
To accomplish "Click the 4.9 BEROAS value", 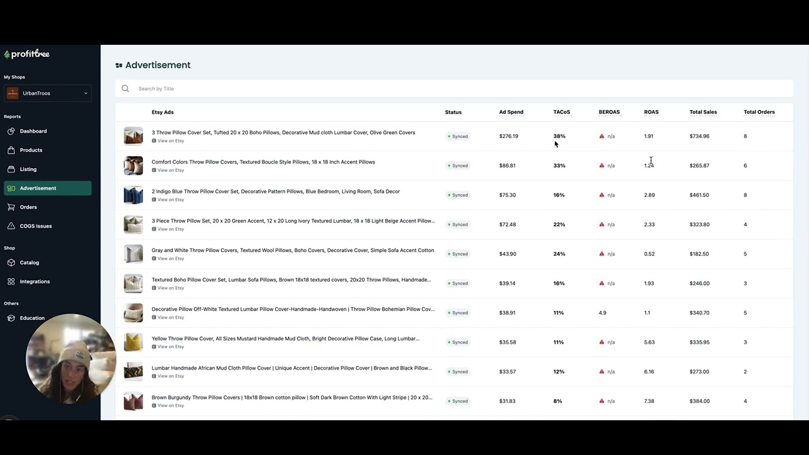I will [x=602, y=313].
